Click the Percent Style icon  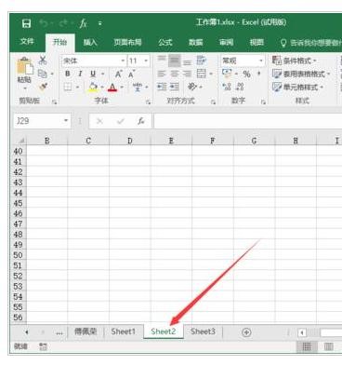(x=246, y=74)
